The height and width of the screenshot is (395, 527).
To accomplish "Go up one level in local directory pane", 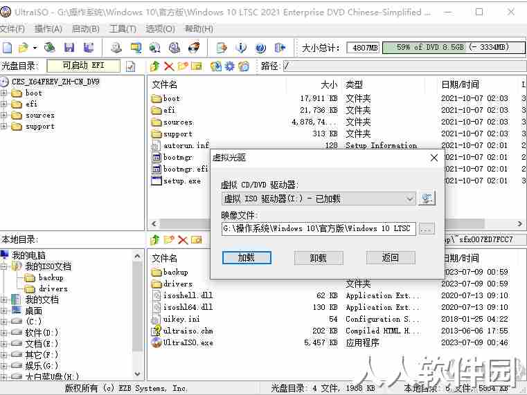I will point(155,239).
